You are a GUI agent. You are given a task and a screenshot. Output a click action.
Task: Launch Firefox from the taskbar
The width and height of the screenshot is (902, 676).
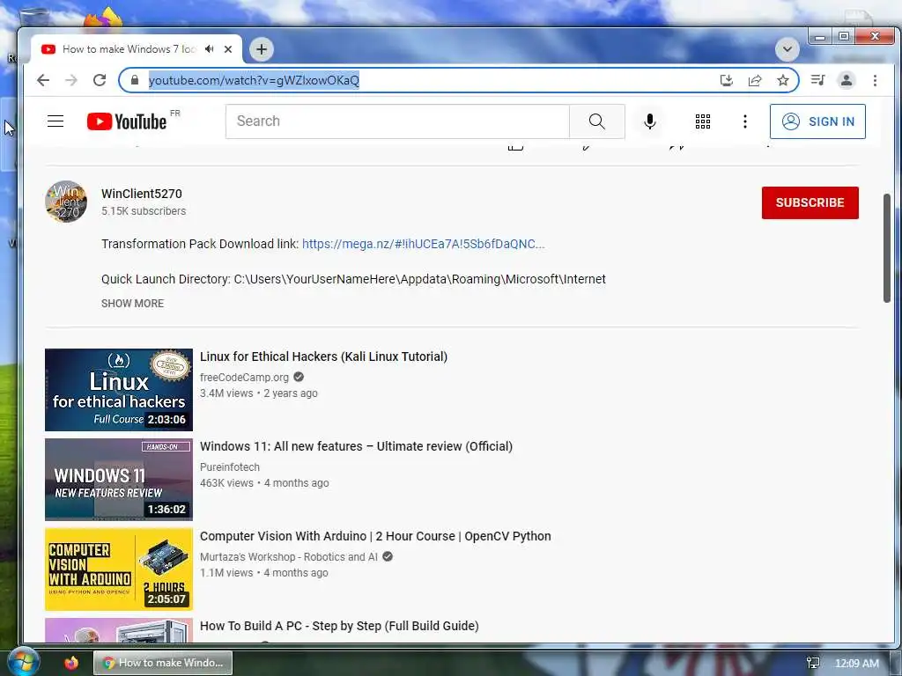click(x=71, y=663)
